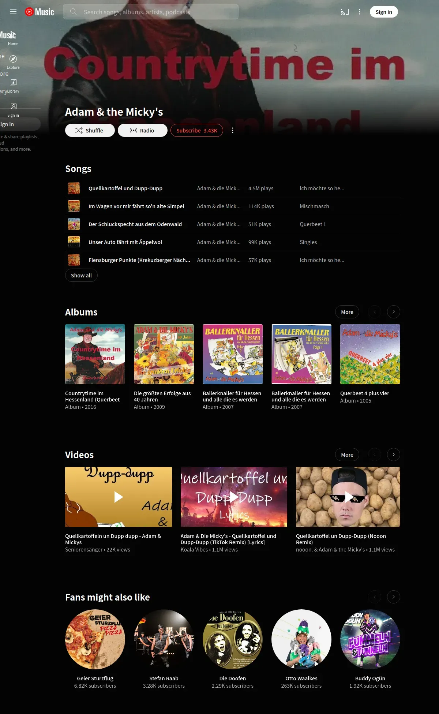
Task: Open Ballerknaller für Hessen Folge 2 cover
Action: click(x=233, y=354)
